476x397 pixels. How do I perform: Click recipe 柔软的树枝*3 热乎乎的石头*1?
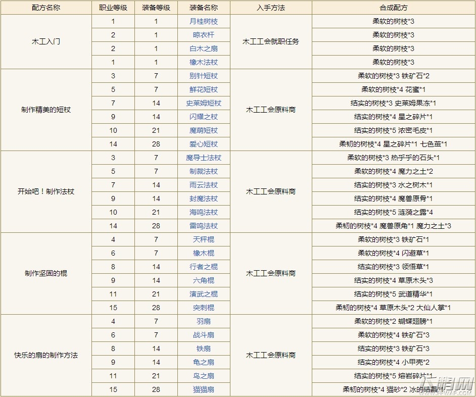pyautogui.click(x=394, y=158)
